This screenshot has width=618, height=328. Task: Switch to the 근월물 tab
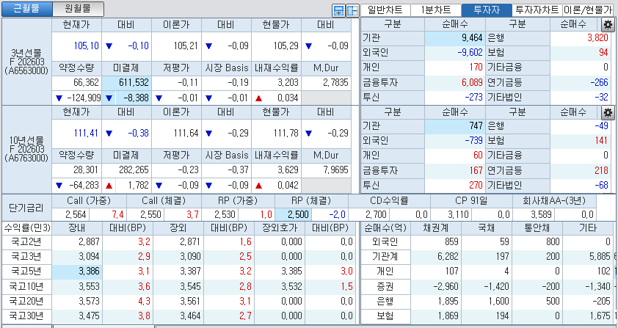click(x=27, y=9)
